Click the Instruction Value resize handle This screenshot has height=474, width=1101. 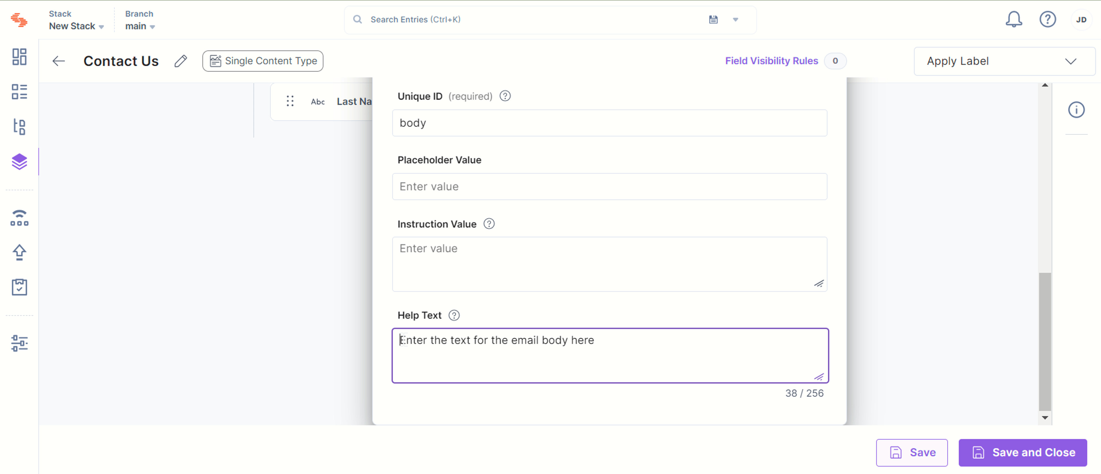[x=819, y=283]
